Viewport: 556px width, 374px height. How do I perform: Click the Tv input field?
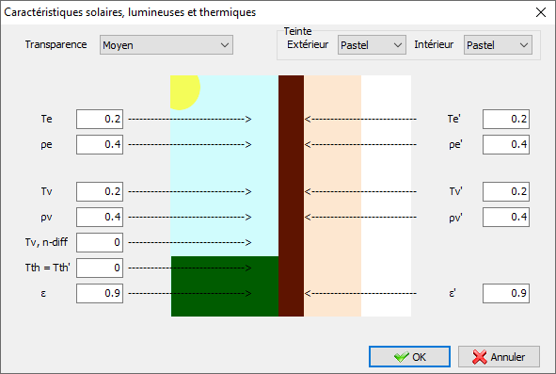100,192
